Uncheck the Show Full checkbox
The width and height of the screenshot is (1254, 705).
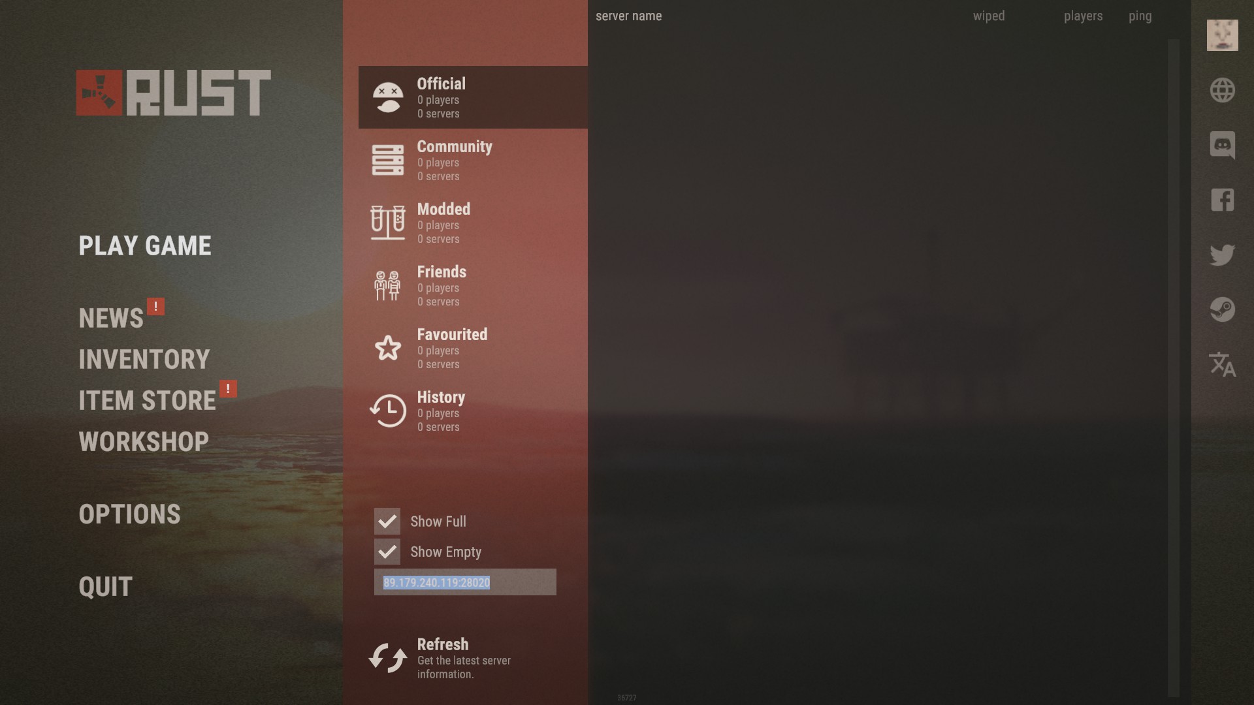tap(387, 522)
